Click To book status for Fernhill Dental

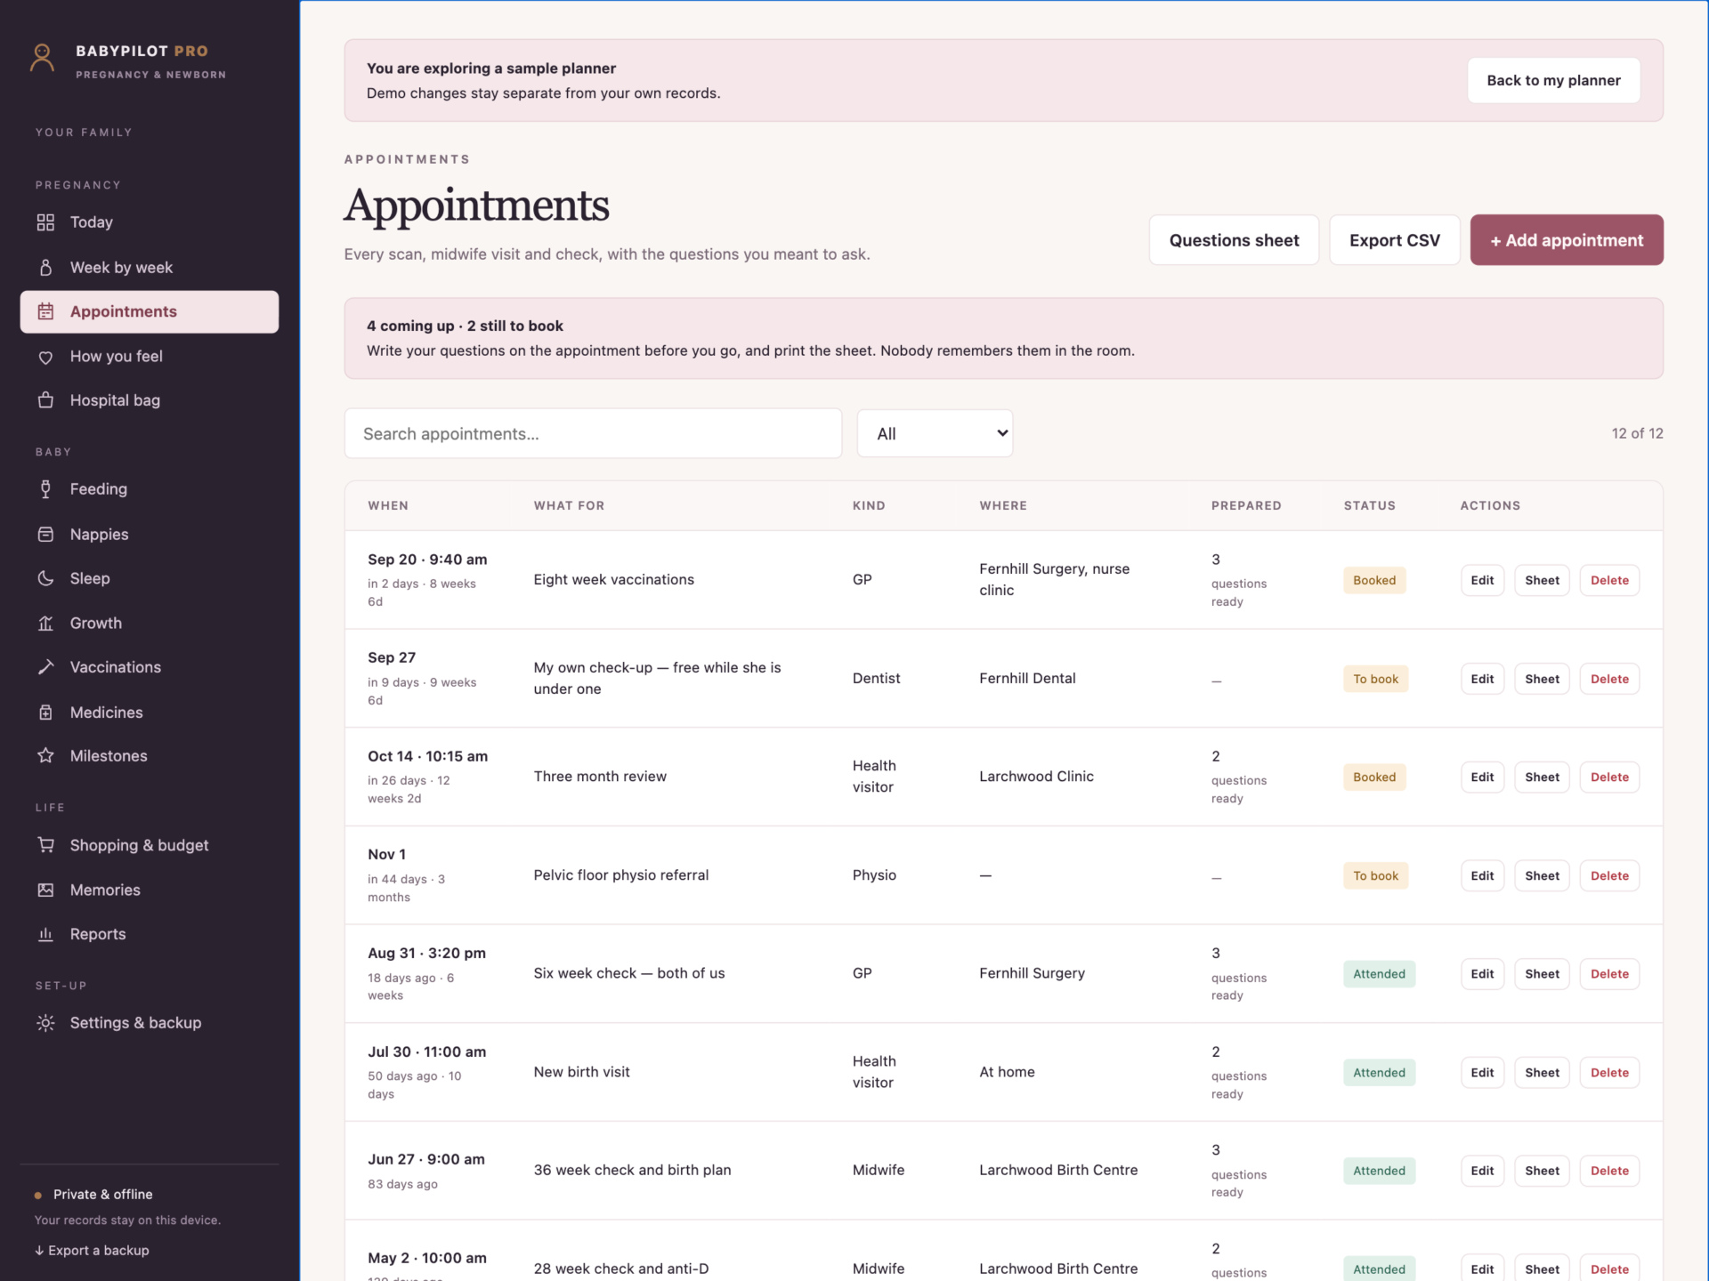pyautogui.click(x=1375, y=679)
